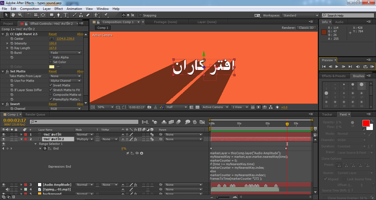This screenshot has height=200, width=376.
Task: Reset CC Light Burst 2.5 effect
Action: click(53, 34)
